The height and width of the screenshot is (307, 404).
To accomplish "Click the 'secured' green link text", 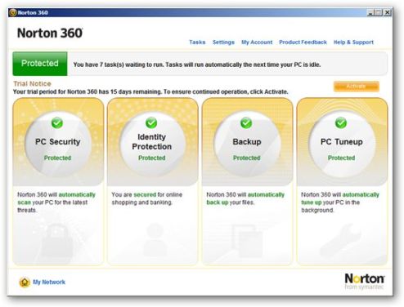I will [145, 194].
